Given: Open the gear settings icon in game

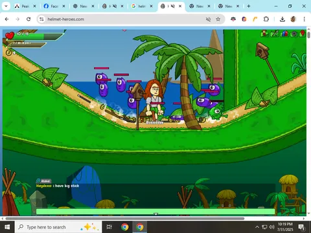Looking at the screenshot, I should click(x=294, y=34).
